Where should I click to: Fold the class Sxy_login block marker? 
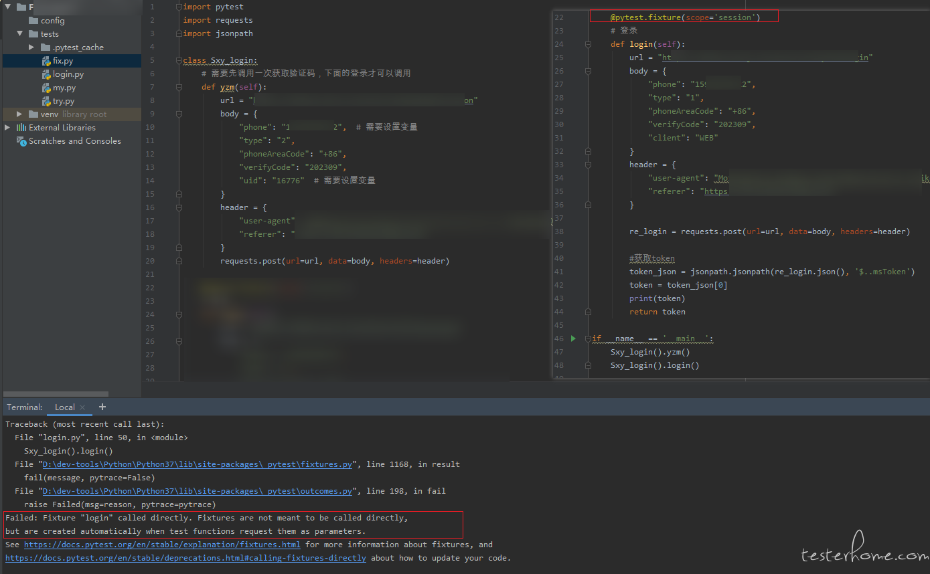179,60
